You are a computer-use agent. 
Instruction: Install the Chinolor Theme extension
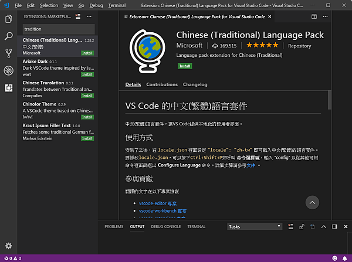point(87,117)
